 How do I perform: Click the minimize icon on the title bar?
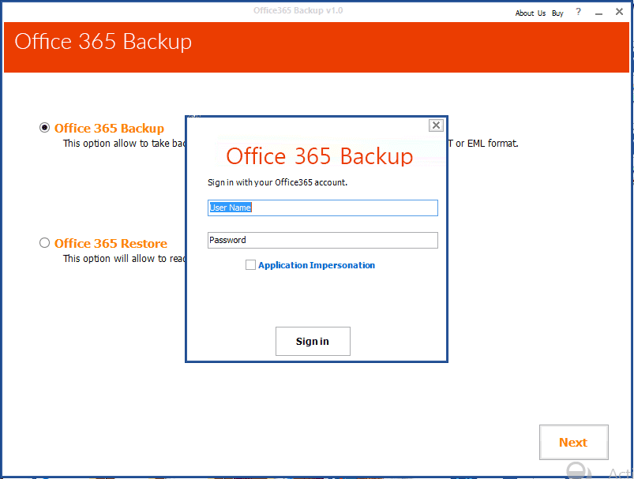pos(599,11)
